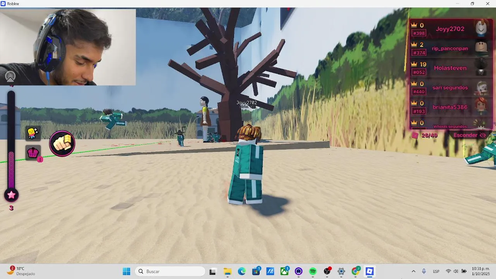
Task: Open the purple circle app in taskbar
Action: [x=298, y=272]
